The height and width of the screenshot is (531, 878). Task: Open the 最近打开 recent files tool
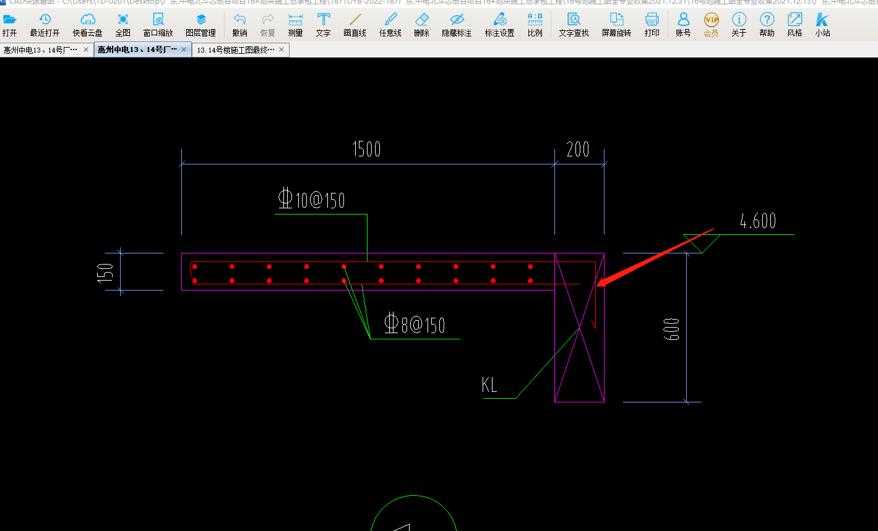tap(45, 25)
